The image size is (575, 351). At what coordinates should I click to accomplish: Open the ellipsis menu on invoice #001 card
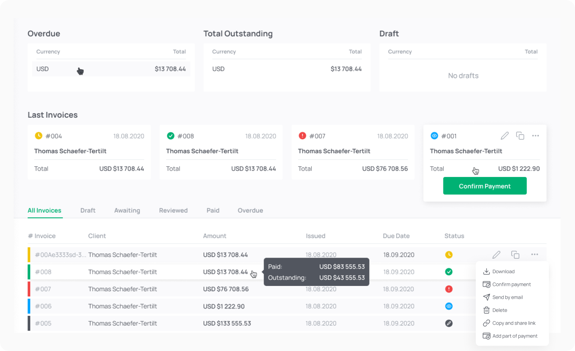[535, 135]
